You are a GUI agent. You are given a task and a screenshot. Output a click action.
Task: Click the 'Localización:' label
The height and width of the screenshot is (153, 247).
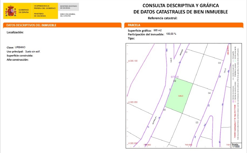tap(15, 32)
